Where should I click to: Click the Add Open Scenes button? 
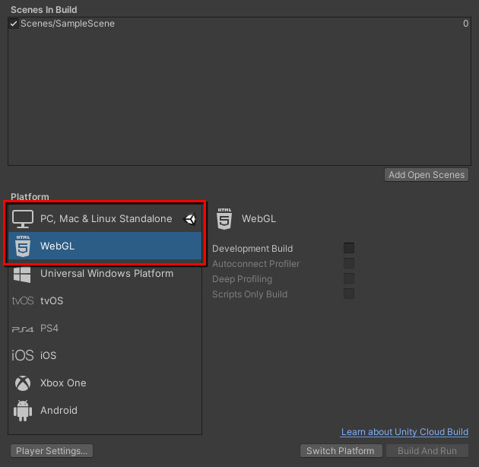coord(427,175)
